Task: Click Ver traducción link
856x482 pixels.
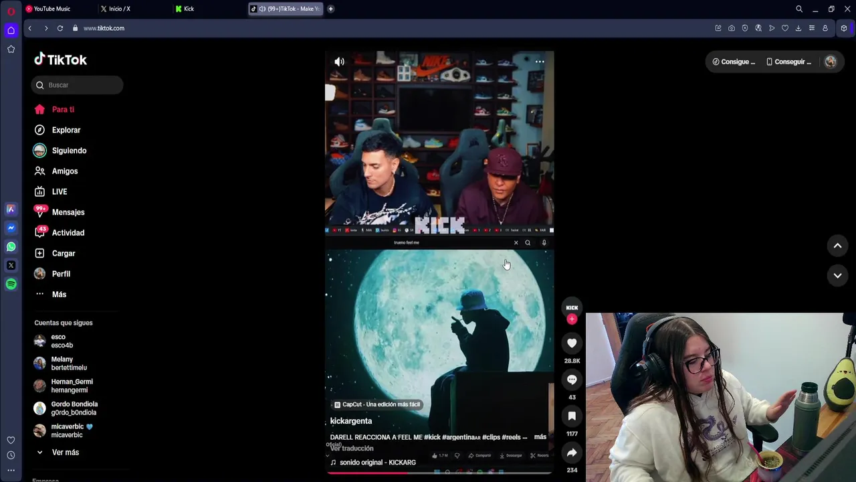Action: 352,449
